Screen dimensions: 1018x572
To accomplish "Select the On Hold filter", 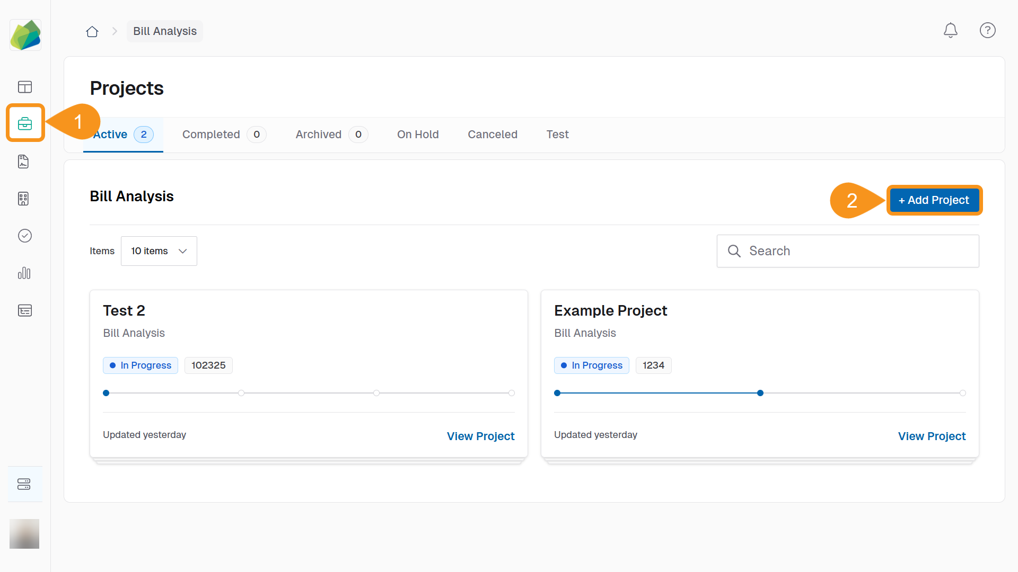I will tap(418, 134).
